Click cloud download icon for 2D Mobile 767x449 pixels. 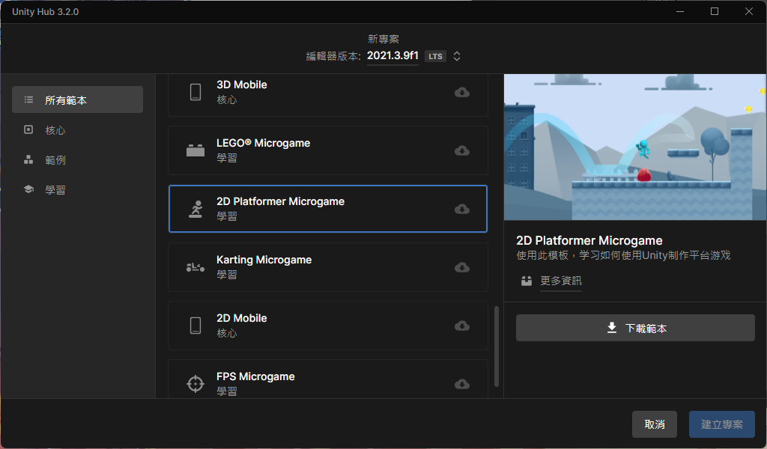[461, 326]
